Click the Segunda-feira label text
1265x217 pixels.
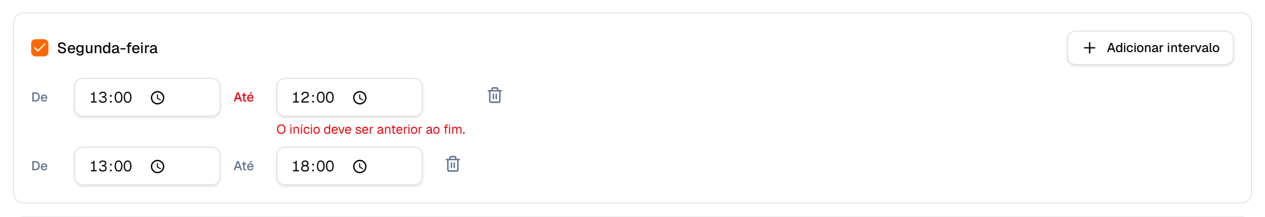tap(107, 48)
